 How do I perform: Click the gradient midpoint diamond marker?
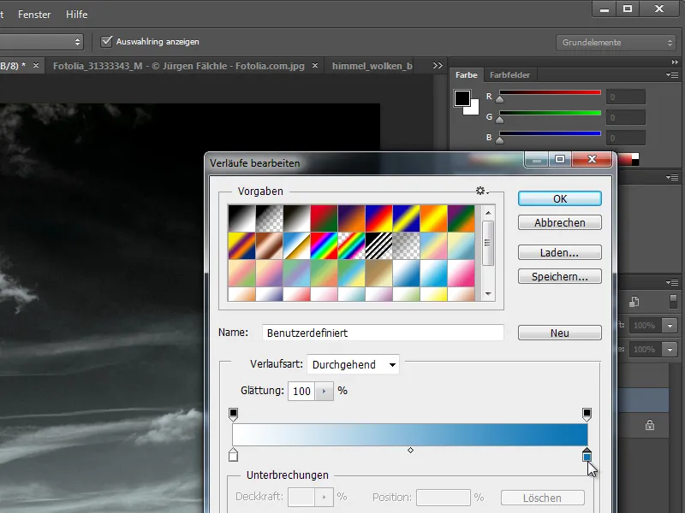(410, 451)
